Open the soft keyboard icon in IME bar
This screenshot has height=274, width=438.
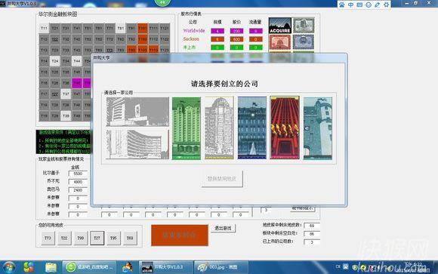point(359,5)
